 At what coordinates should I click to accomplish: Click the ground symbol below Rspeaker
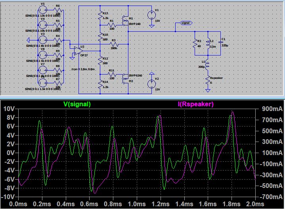pyautogui.click(x=208, y=90)
